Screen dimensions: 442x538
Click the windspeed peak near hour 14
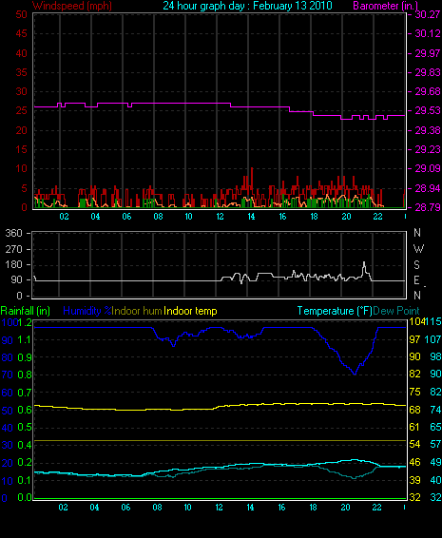point(252,169)
